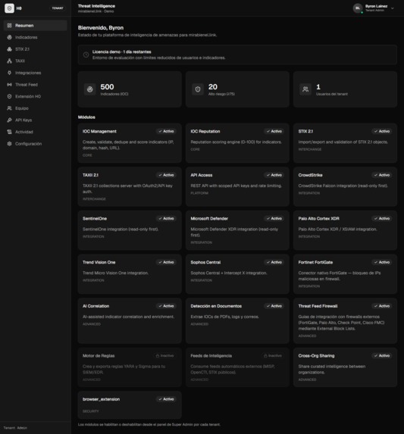Click the "Licencia demo" banner text
Viewport: 404px width, 434px height.
pyautogui.click(x=122, y=52)
